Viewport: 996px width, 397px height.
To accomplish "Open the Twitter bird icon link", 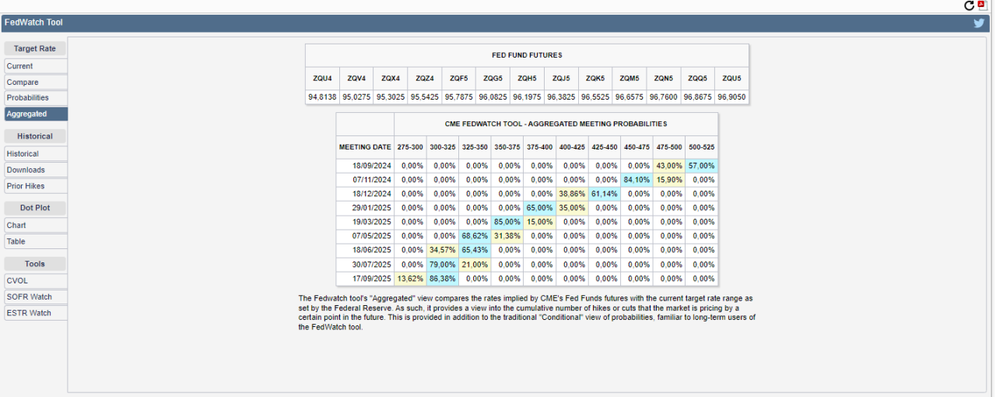I will [x=979, y=23].
